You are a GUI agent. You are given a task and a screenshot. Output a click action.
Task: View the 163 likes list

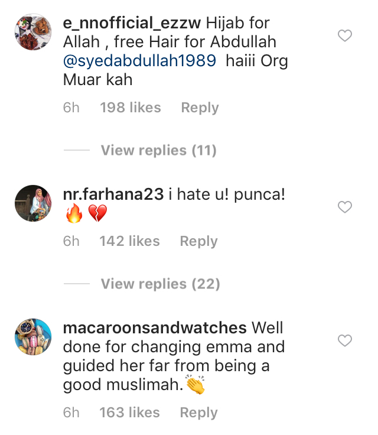(129, 413)
